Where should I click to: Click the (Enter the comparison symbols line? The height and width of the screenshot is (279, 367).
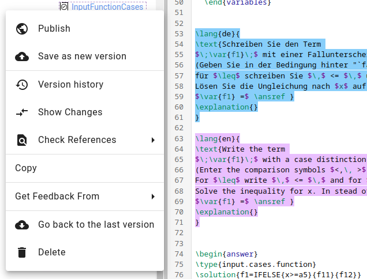click(281, 170)
